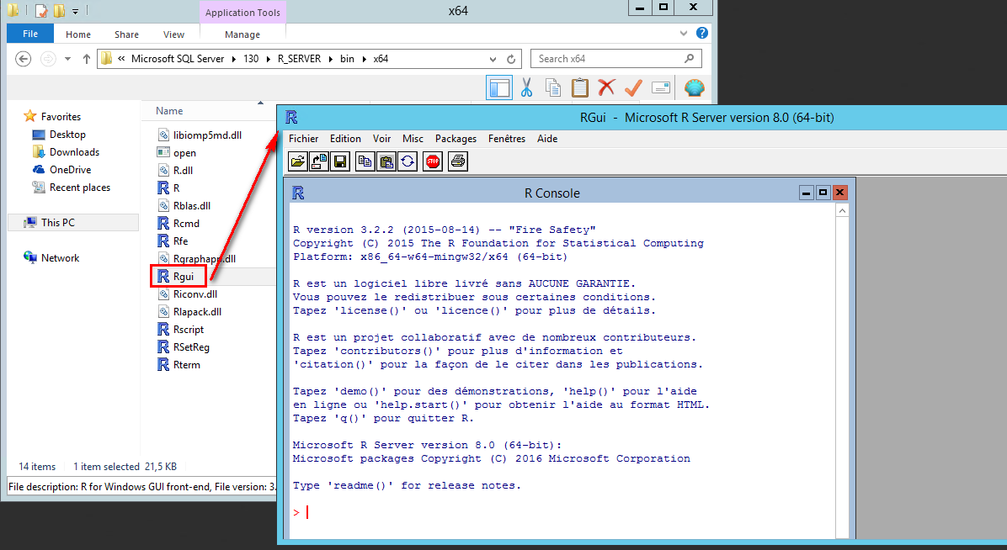
Task: Expand the Explorer ribbon with the chevron
Action: tap(684, 34)
